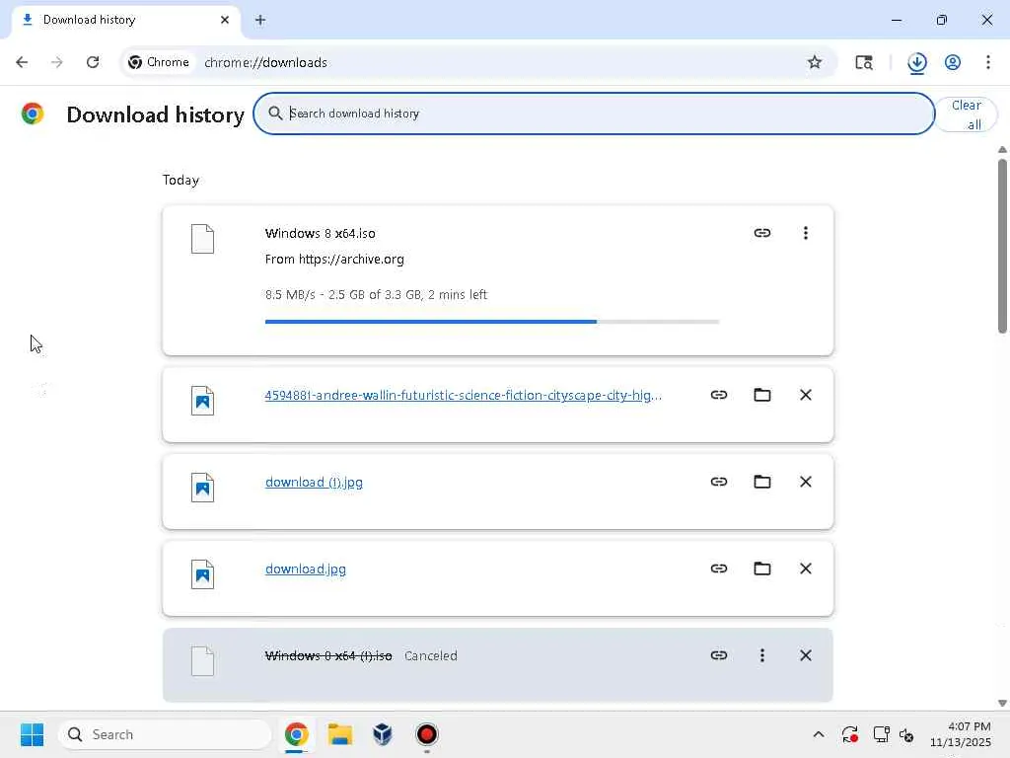Screen dimensions: 1010x758
Task: Open the red recorder app in taskbar
Action: pos(426,734)
